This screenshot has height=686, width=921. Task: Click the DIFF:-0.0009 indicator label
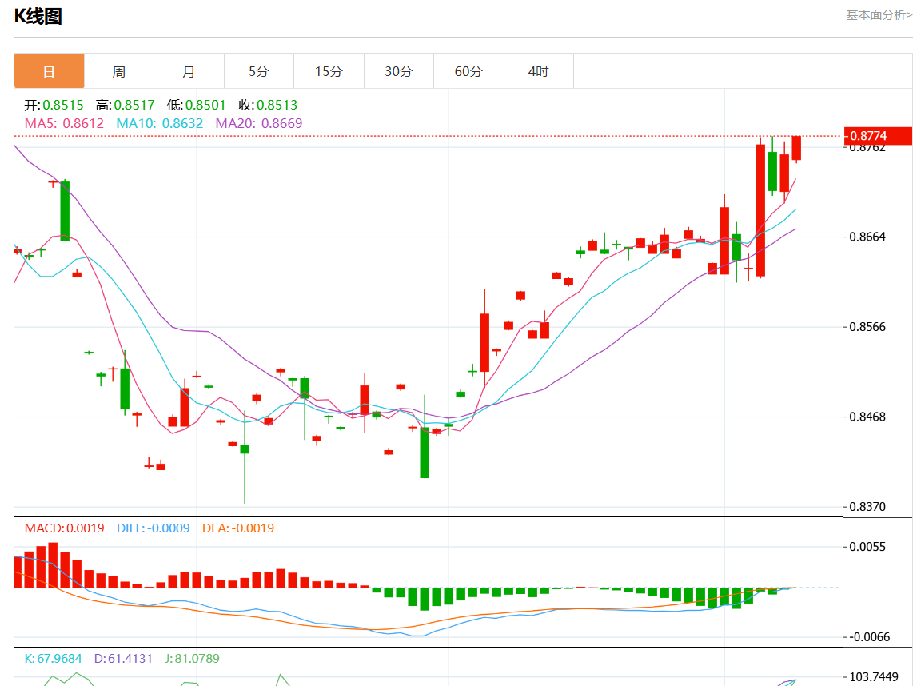tap(153, 528)
